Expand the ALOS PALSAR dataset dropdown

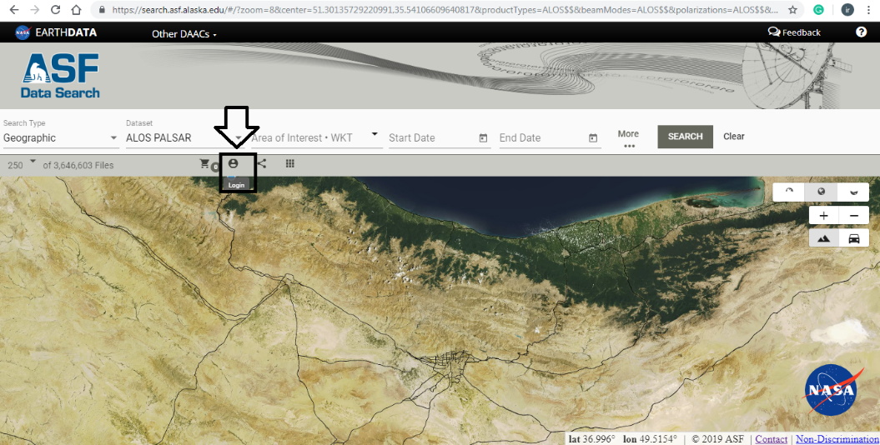(x=238, y=138)
